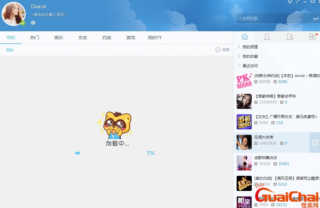The width and height of the screenshot is (320, 208).
Task: Open the groups two-person icon tab
Action: (290, 37)
